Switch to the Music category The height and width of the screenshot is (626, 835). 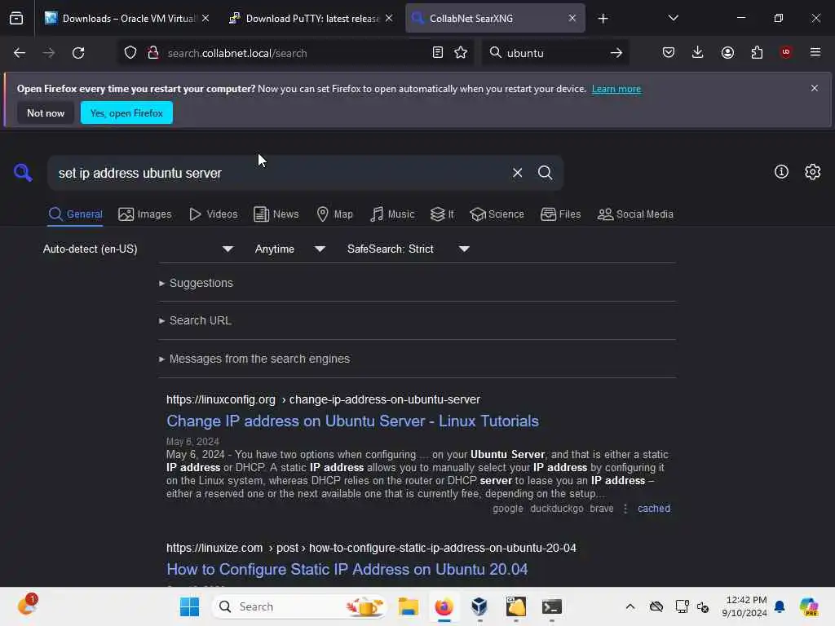click(x=392, y=214)
